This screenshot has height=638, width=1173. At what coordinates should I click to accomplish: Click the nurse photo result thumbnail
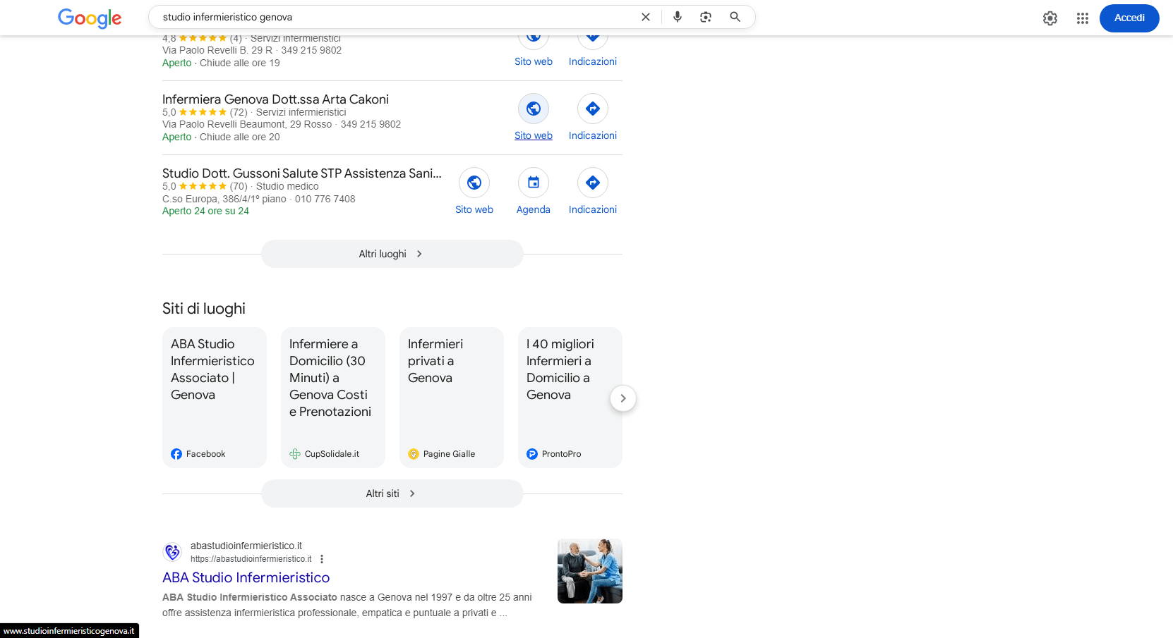[589, 571]
